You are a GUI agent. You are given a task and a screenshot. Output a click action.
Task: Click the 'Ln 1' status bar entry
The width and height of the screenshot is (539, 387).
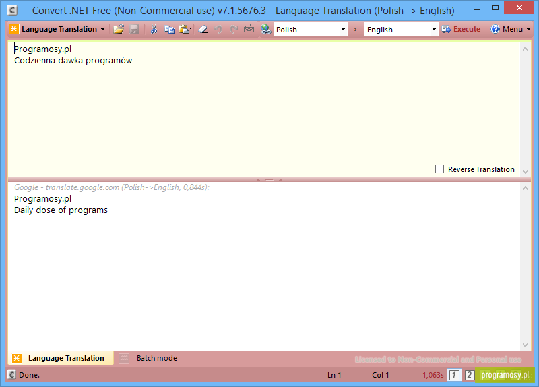click(x=334, y=375)
